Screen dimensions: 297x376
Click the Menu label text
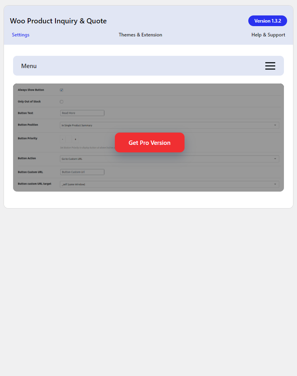click(29, 66)
